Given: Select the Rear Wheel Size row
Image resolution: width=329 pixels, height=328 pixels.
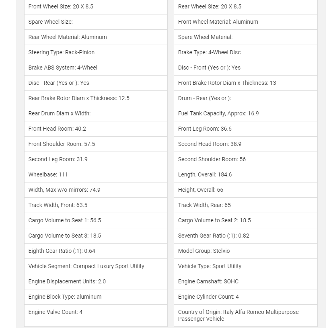Looking at the screenshot, I should point(210,6).
